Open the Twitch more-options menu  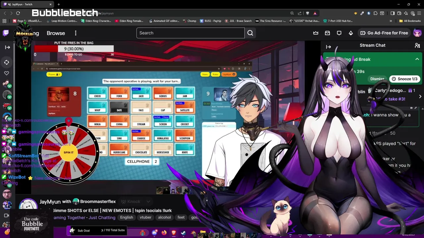(76, 33)
